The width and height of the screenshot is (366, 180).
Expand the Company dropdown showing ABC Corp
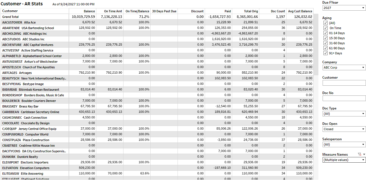tap(344, 67)
